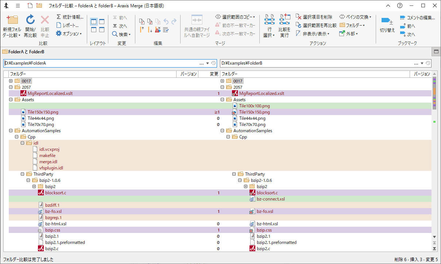Click 比較を実行 to run comparison
This screenshot has height=264, width=441.
click(285, 26)
